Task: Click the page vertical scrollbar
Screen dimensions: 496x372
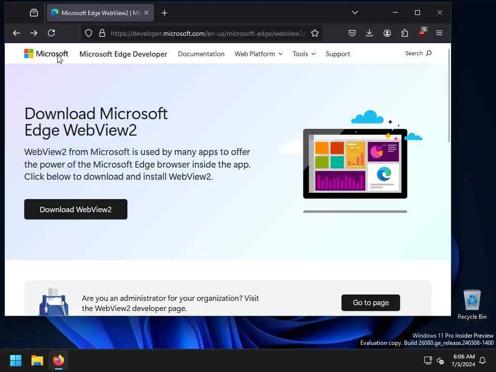Action: (449, 95)
